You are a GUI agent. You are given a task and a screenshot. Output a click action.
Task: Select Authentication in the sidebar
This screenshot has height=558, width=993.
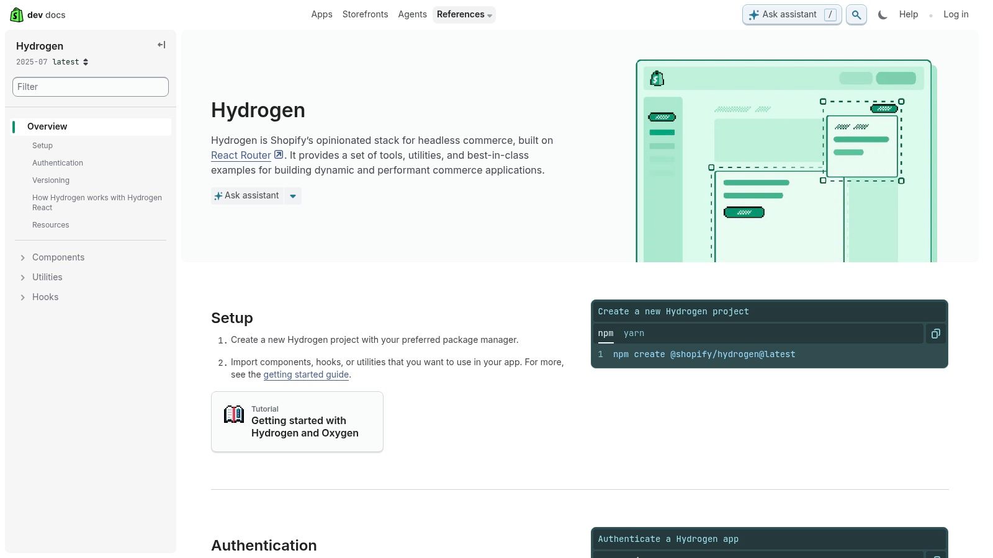[58, 162]
